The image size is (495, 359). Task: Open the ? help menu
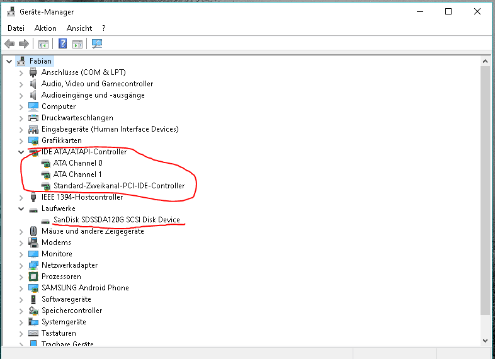pyautogui.click(x=104, y=28)
